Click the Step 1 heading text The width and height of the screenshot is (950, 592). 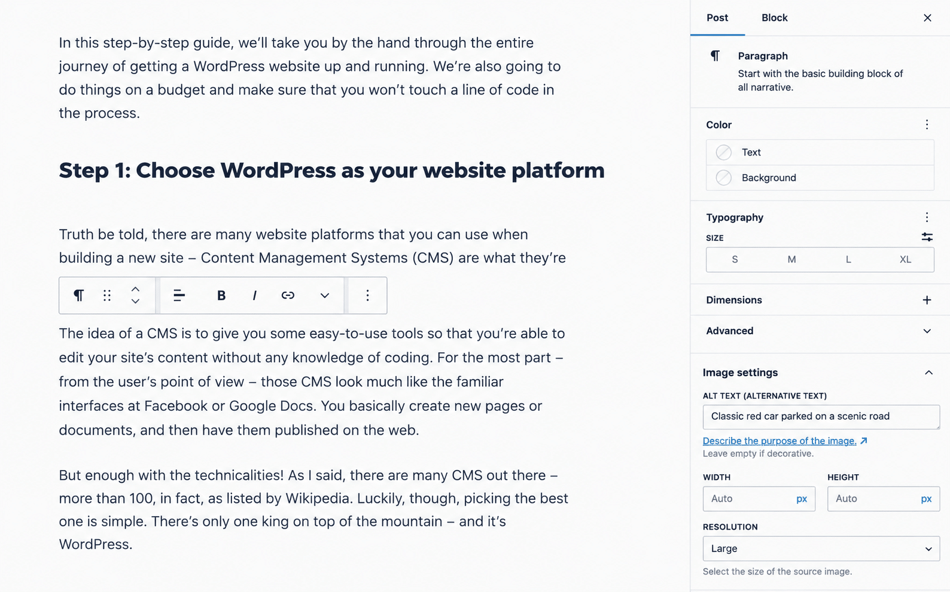point(331,170)
